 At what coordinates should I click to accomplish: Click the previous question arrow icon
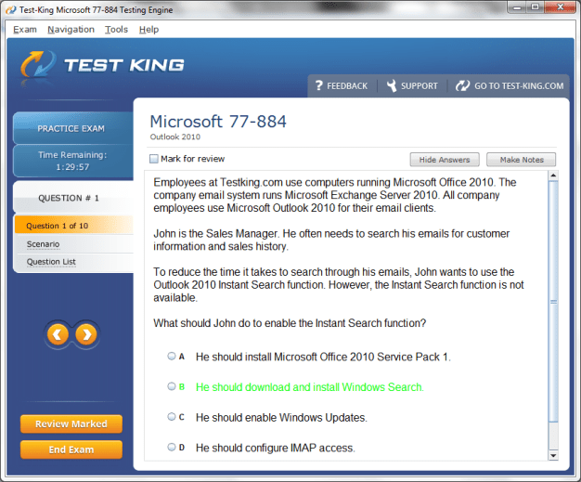coord(58,335)
